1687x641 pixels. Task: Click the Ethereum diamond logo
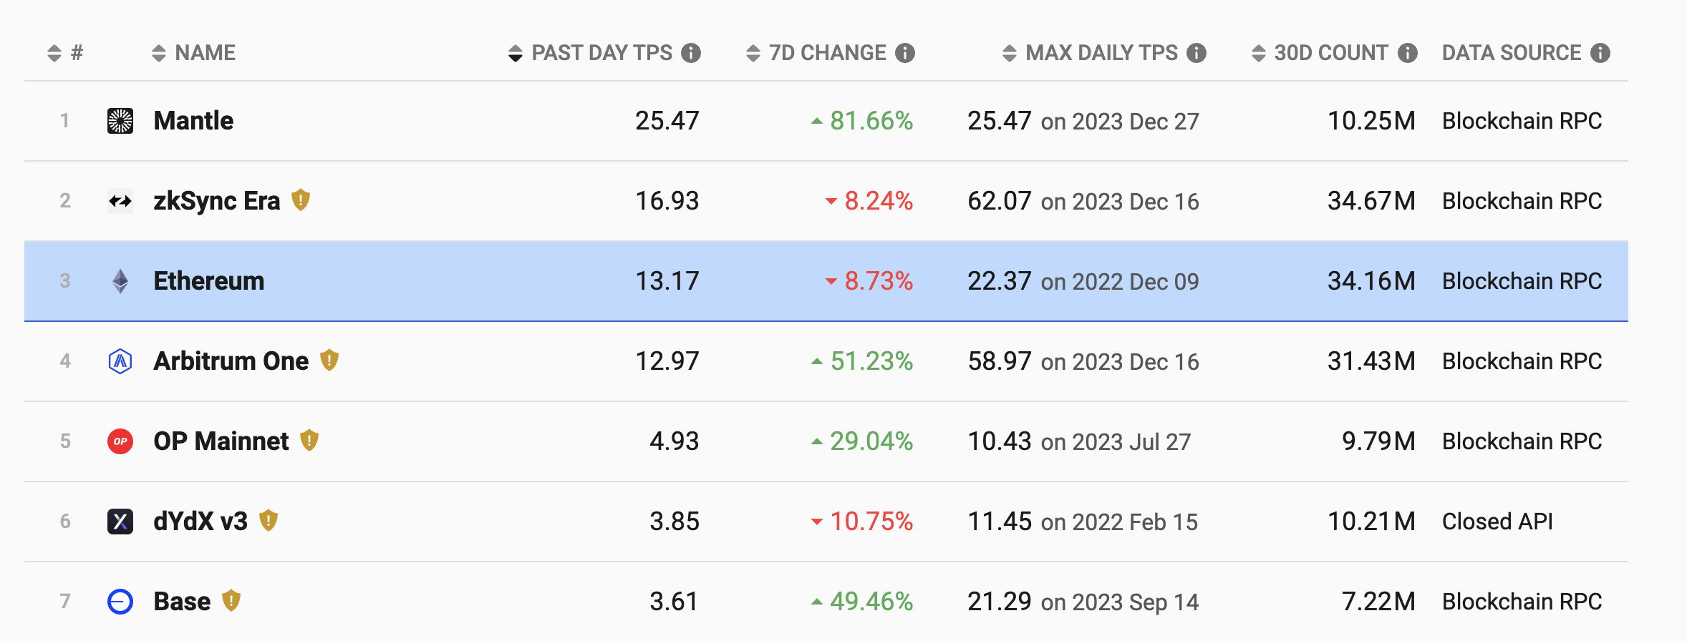coord(120,281)
